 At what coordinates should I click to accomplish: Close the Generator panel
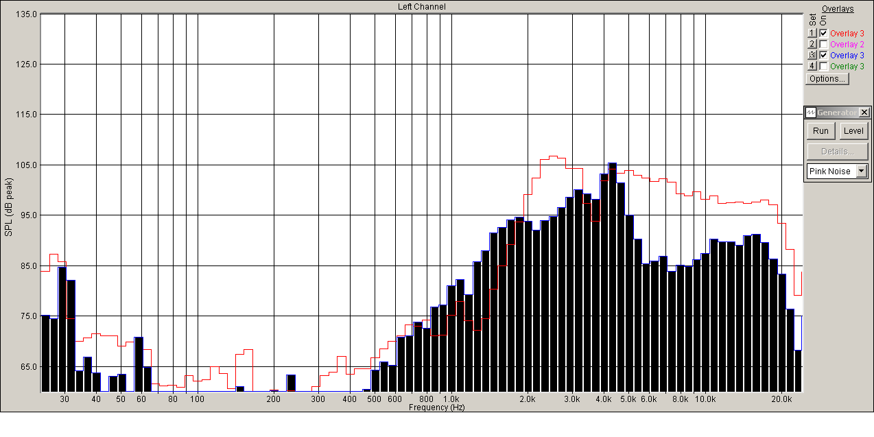(x=864, y=113)
